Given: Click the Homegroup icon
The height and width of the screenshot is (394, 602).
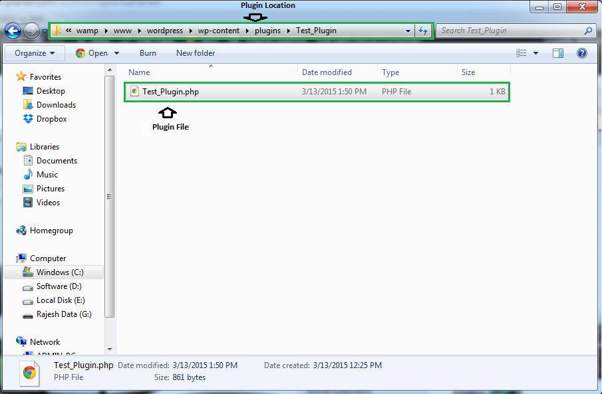Looking at the screenshot, I should coord(21,230).
